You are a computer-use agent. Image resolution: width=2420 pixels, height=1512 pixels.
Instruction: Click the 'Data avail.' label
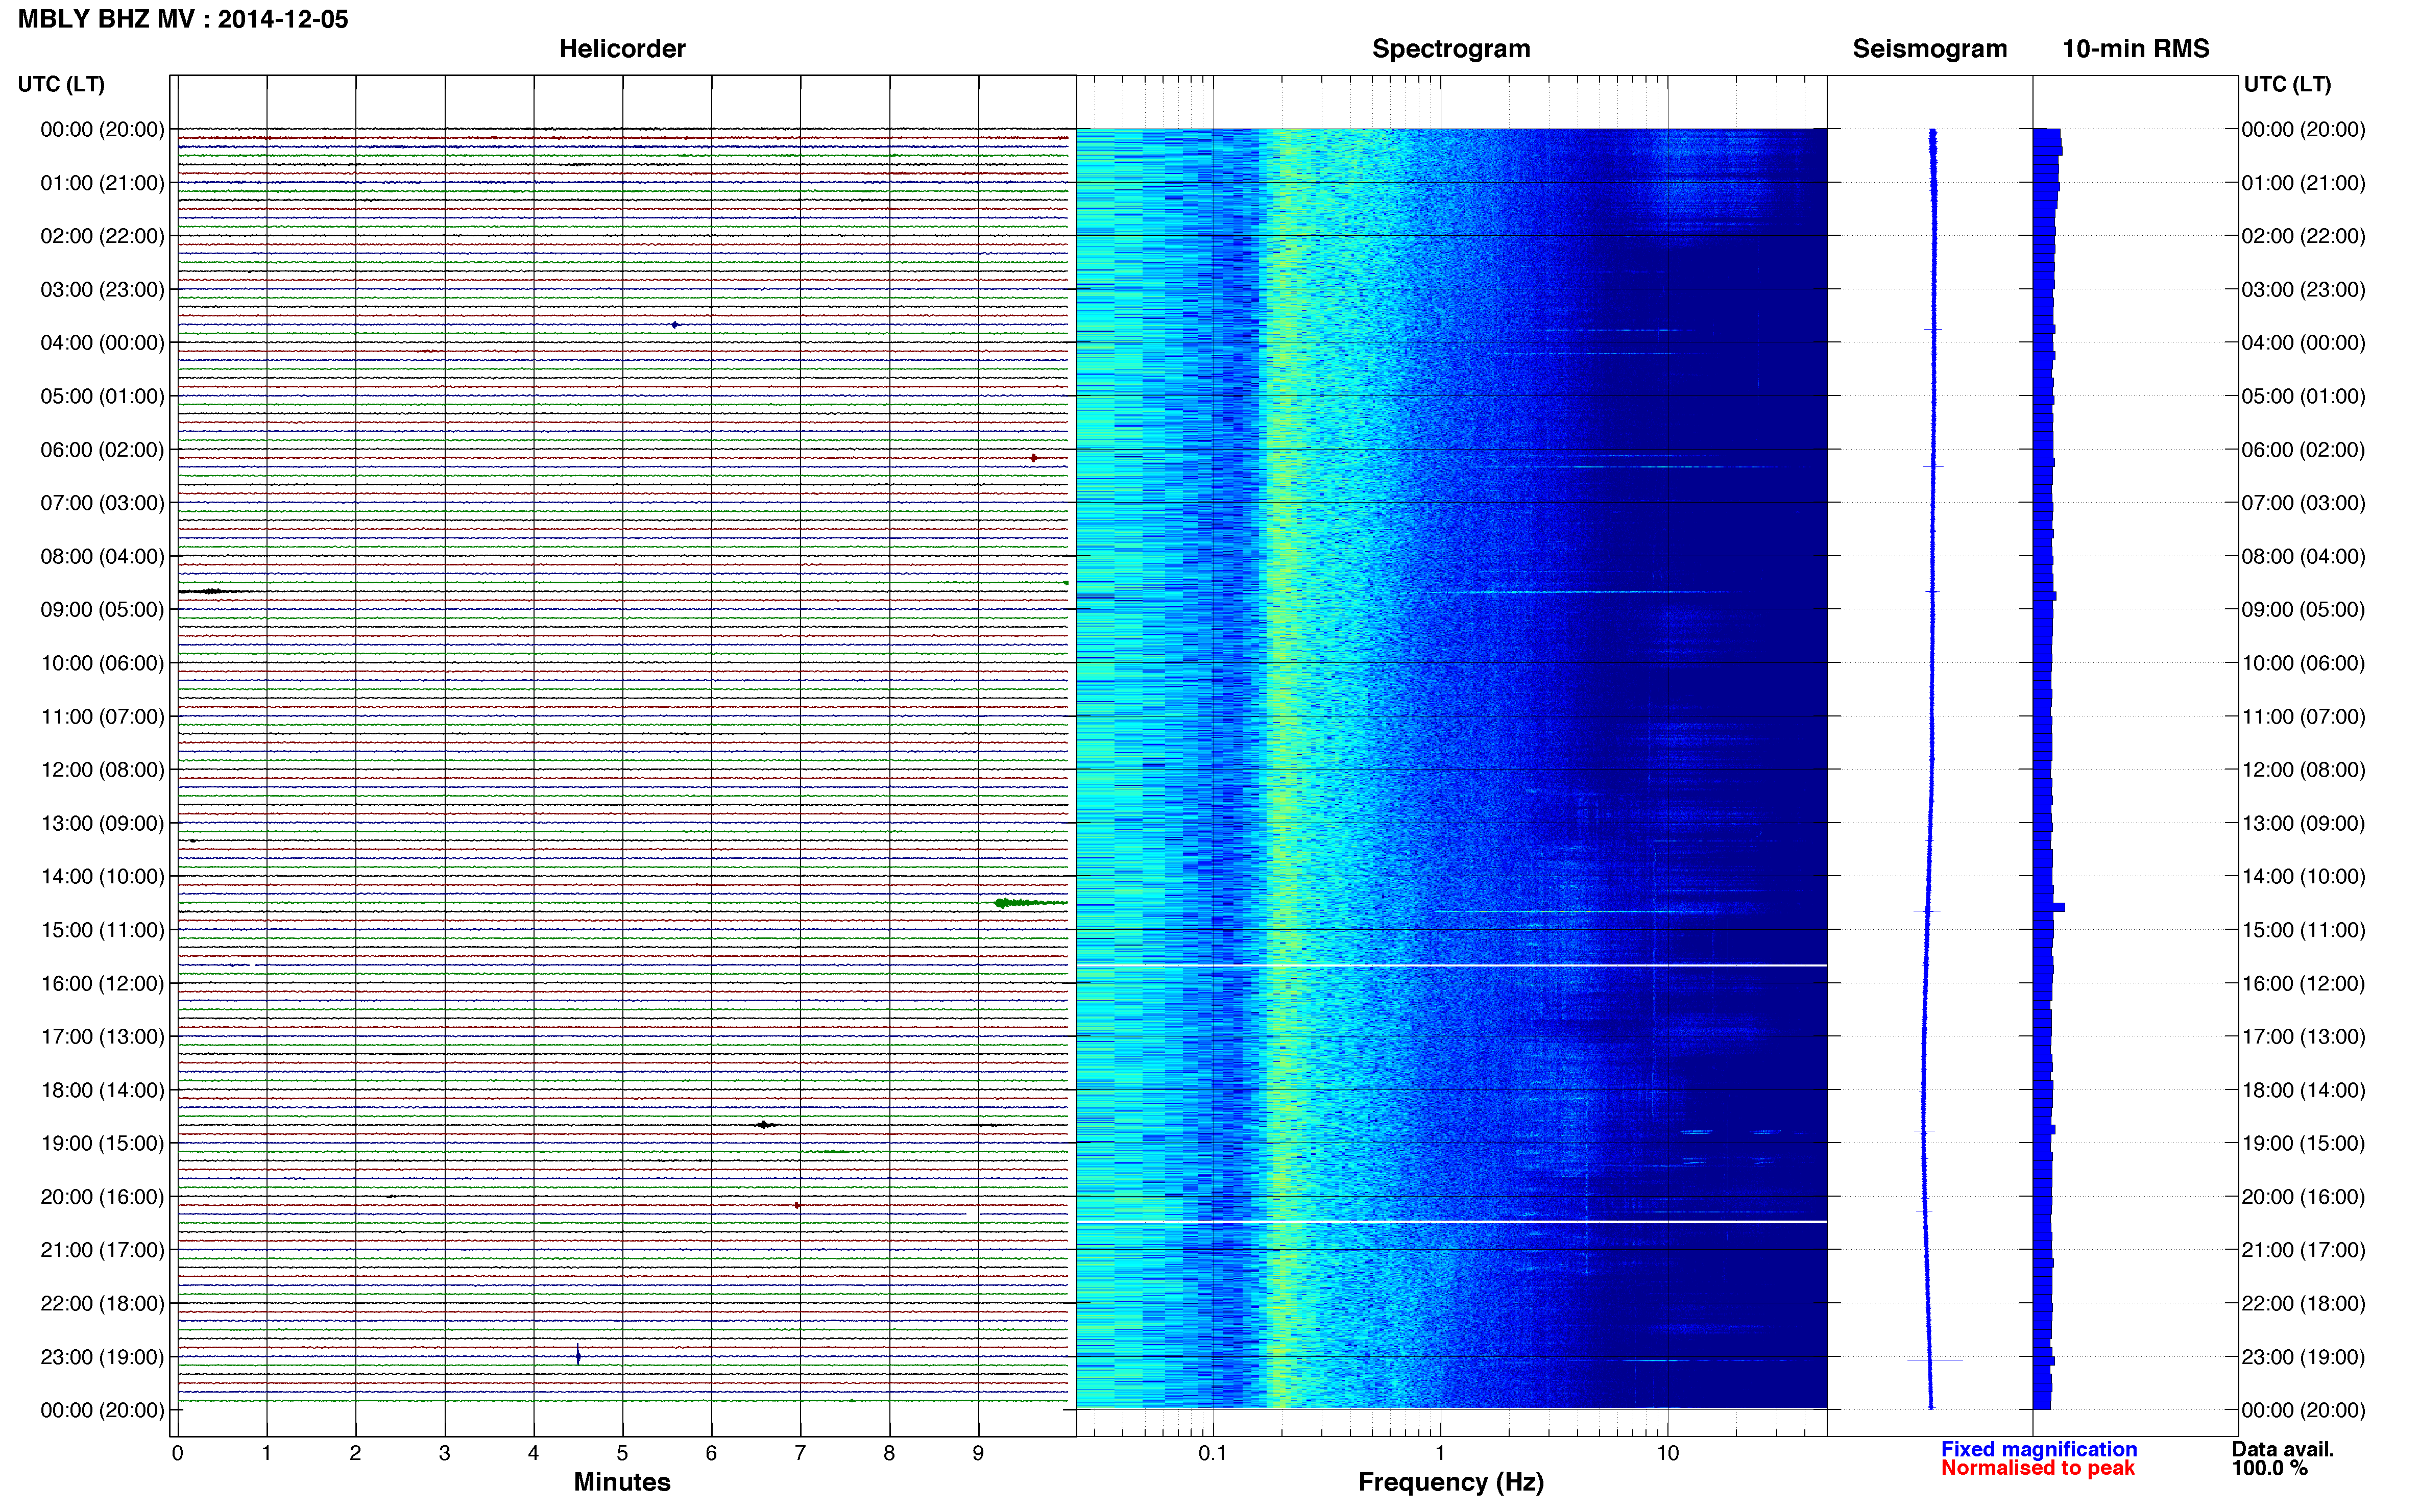click(2283, 1449)
